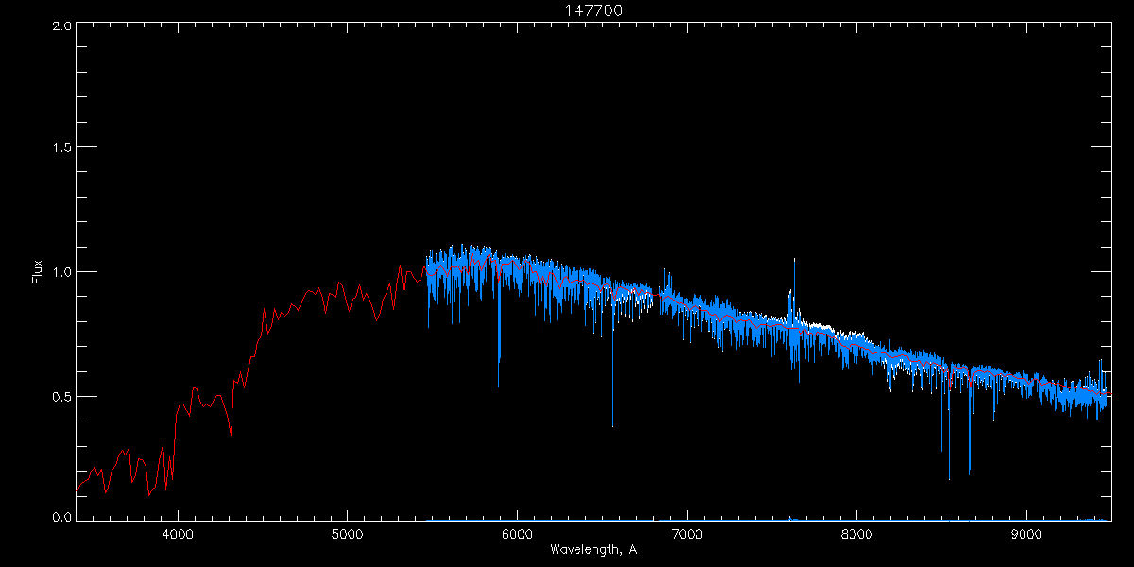Click the 4000 wavelength tick label
The width and height of the screenshot is (1134, 567).
tap(178, 534)
